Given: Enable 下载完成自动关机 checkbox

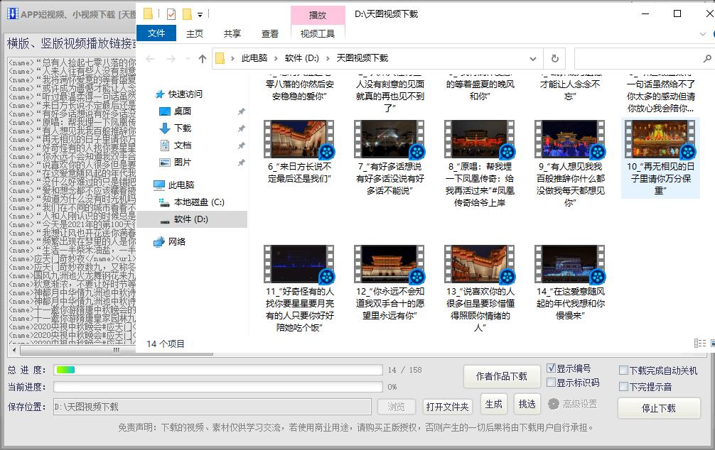Looking at the screenshot, I should (623, 371).
